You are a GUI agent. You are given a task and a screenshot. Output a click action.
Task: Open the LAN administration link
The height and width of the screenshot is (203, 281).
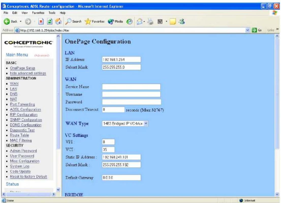13,89
